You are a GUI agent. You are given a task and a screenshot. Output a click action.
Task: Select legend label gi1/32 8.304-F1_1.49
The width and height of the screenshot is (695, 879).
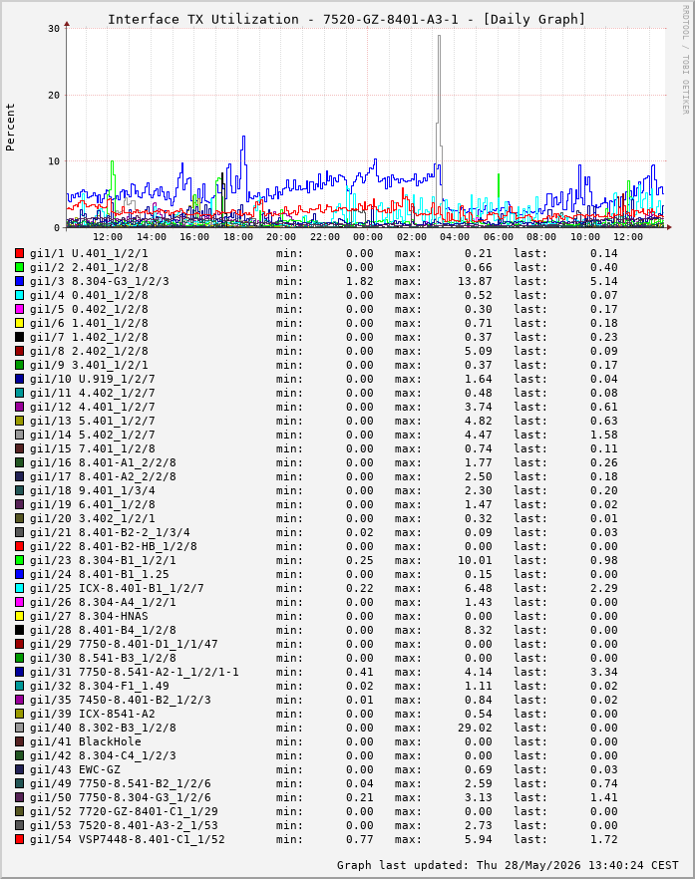pos(100,686)
